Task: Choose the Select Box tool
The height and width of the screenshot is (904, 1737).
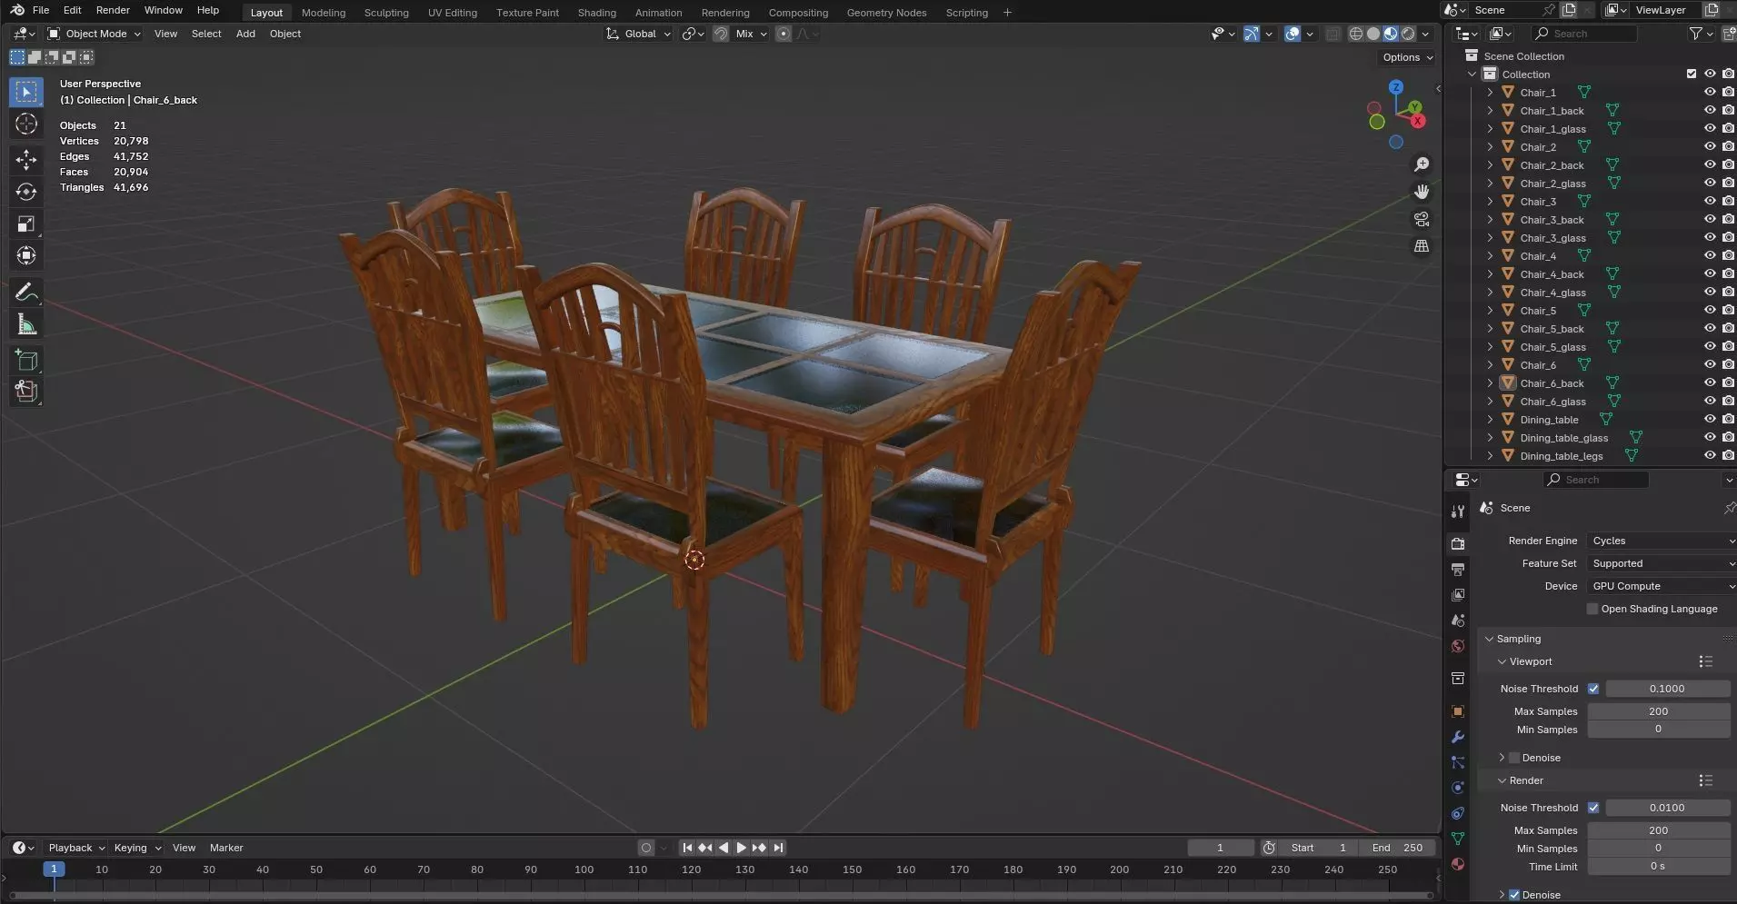Action: tap(26, 92)
